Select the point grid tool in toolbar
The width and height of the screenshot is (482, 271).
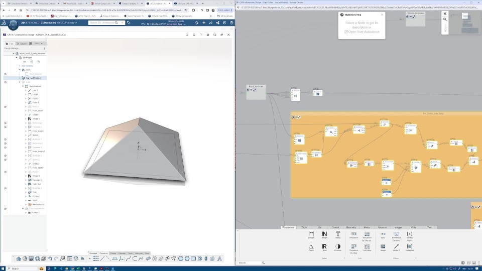[x=96, y=259]
